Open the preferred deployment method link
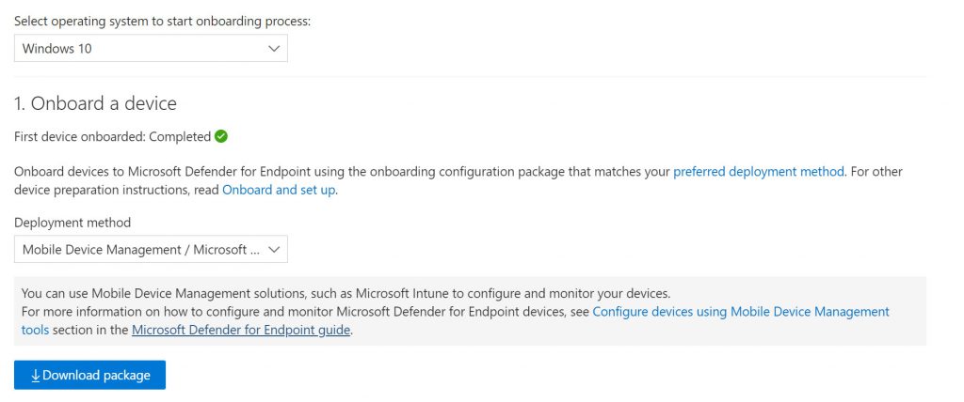Viewport: 964px width, 402px height. pyautogui.click(x=758, y=171)
